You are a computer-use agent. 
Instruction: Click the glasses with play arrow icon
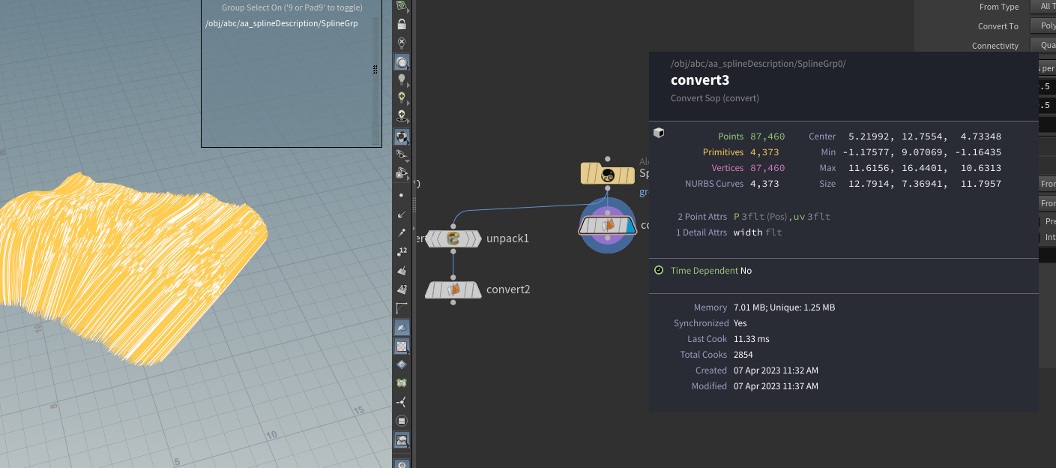coord(402,174)
